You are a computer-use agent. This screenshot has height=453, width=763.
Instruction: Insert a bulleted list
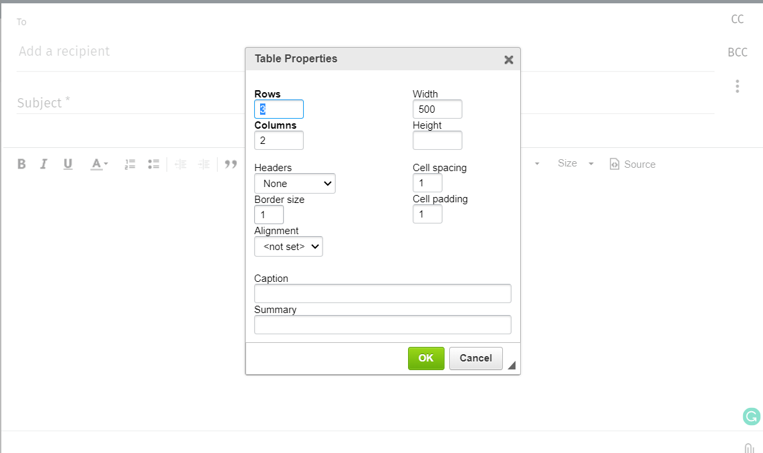(154, 164)
